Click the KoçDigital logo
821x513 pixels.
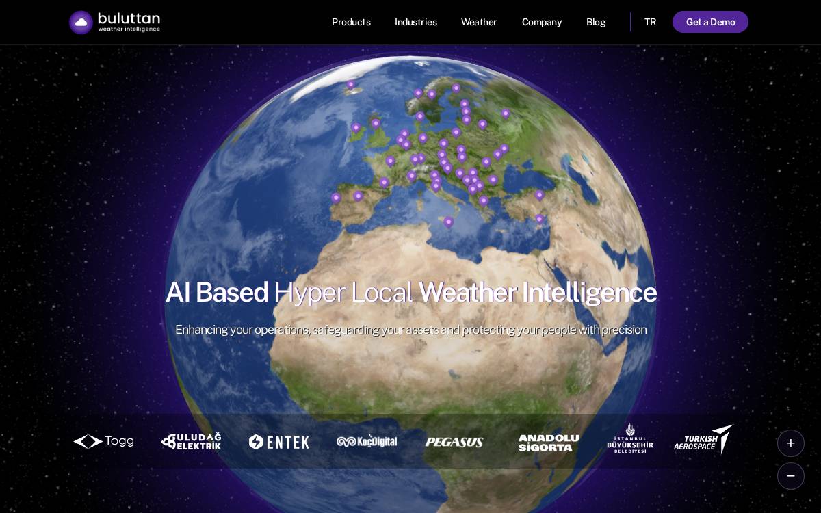367,441
